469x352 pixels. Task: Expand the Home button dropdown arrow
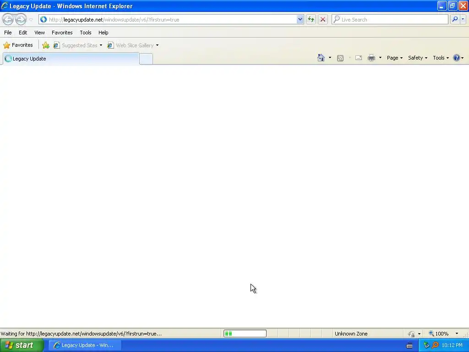point(330,58)
